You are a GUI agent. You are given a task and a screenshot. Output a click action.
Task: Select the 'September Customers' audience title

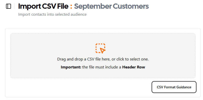111,6
